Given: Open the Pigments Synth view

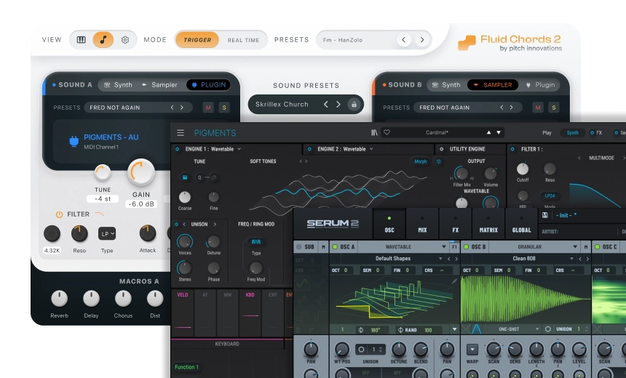Looking at the screenshot, I should 573,133.
